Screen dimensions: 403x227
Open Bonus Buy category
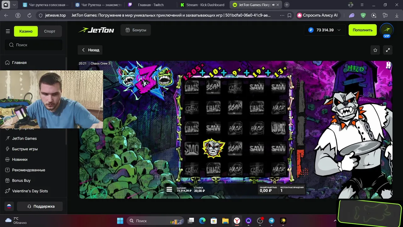pyautogui.click(x=21, y=180)
